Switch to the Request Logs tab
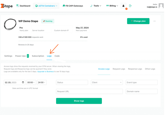Screen dimensions: 166x115 (119, 69)
